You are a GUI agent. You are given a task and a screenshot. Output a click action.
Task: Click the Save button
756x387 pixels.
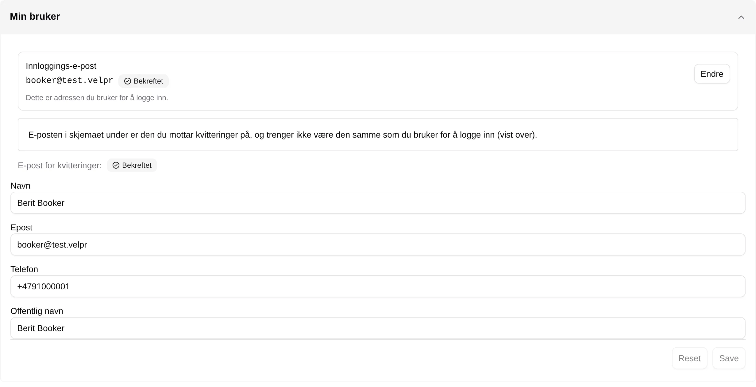tap(729, 358)
